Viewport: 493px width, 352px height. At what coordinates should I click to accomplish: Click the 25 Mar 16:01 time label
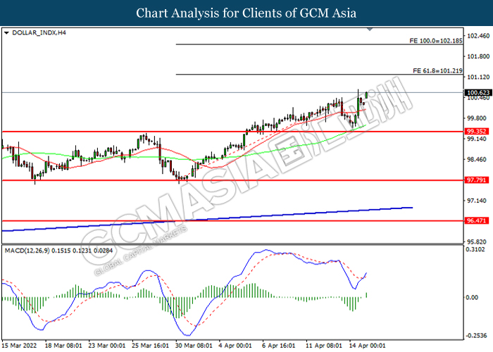(x=150, y=346)
